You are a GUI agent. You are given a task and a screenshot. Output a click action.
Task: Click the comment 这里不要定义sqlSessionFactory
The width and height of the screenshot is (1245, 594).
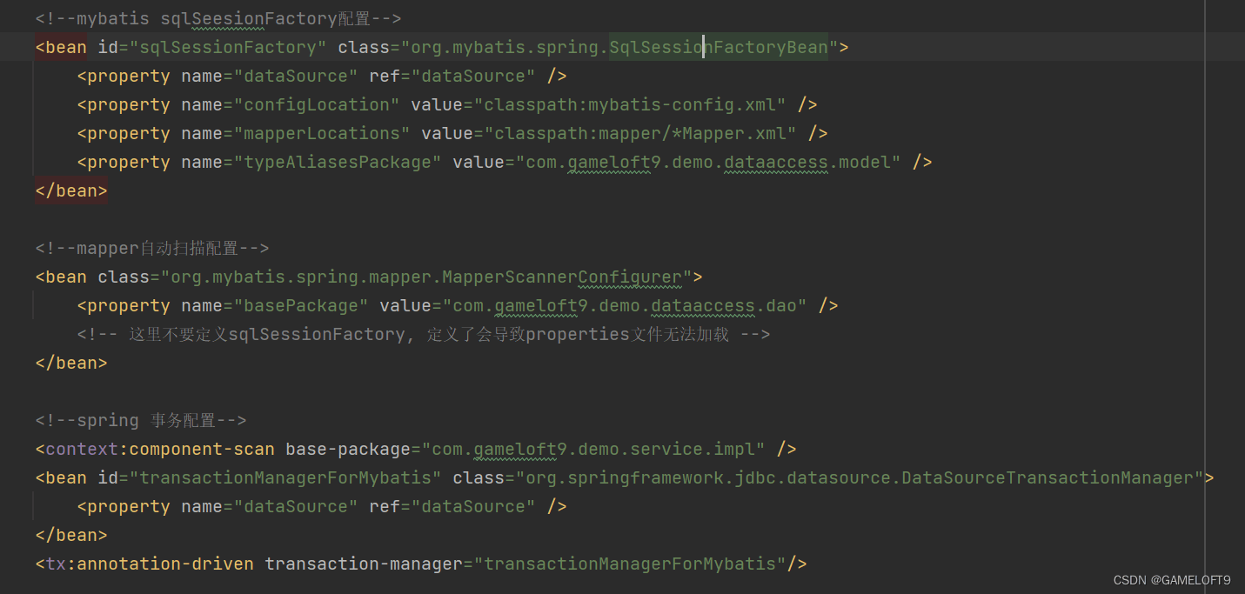pyautogui.click(x=424, y=334)
